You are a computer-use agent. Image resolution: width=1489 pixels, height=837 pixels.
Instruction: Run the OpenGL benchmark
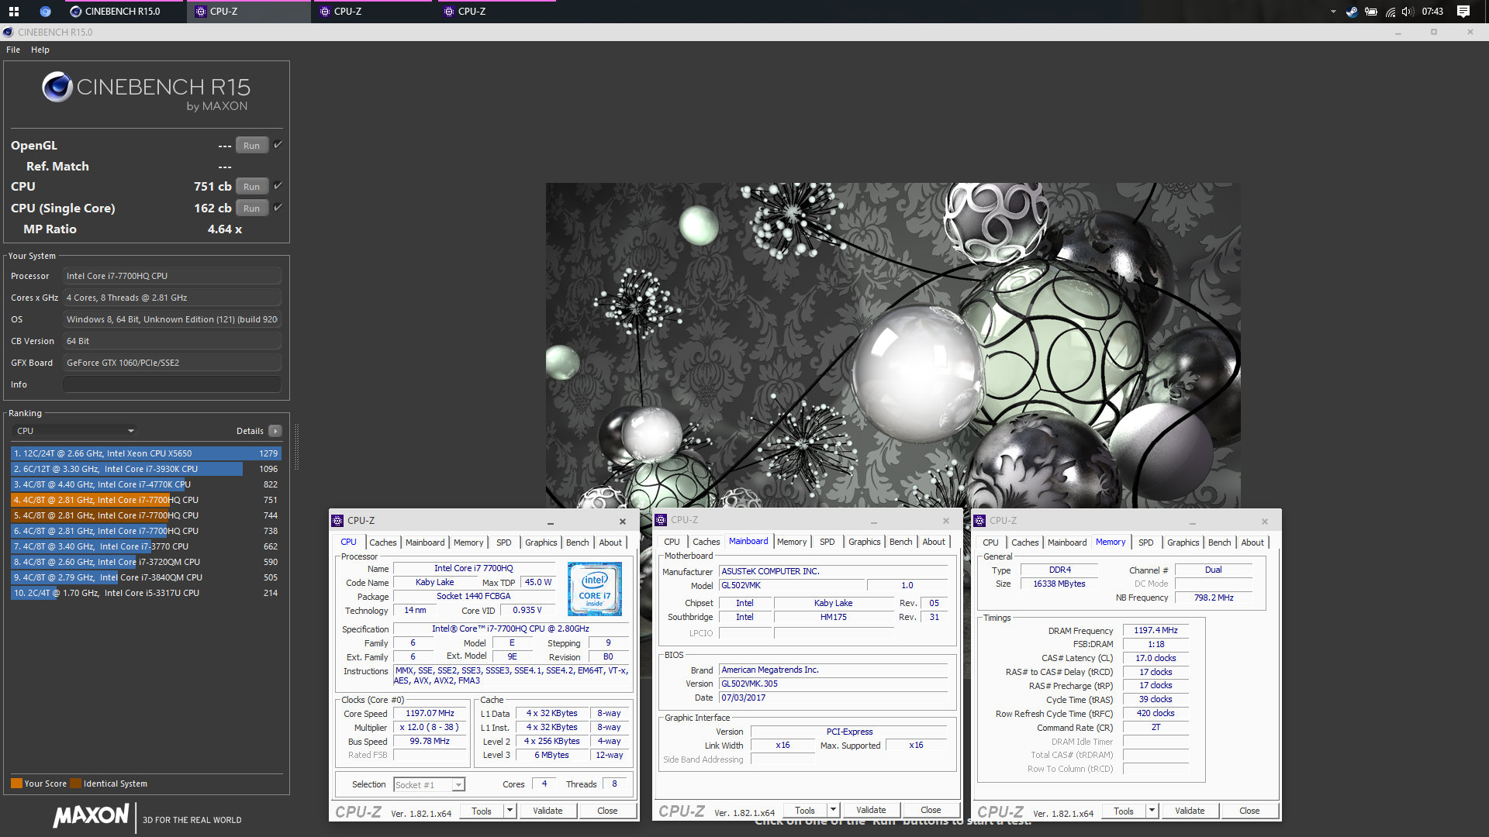coord(252,145)
